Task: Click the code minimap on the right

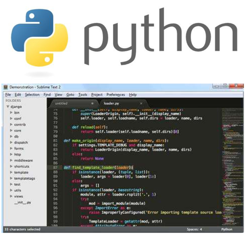Action: point(232,167)
